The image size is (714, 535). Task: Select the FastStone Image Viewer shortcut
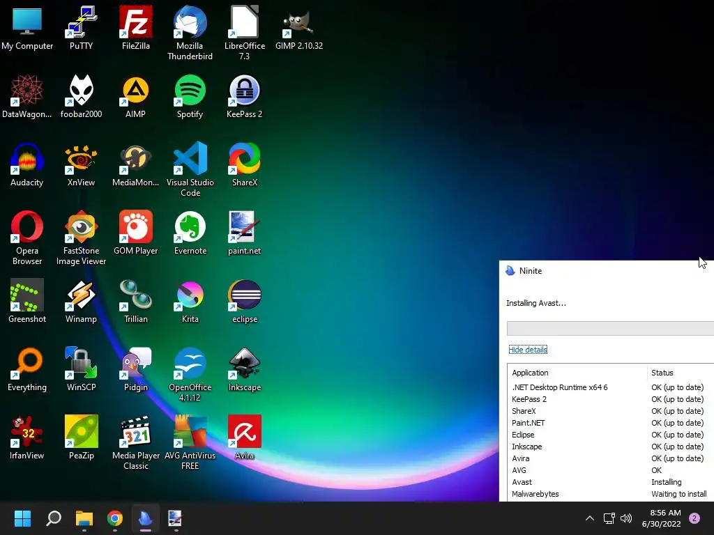click(81, 238)
